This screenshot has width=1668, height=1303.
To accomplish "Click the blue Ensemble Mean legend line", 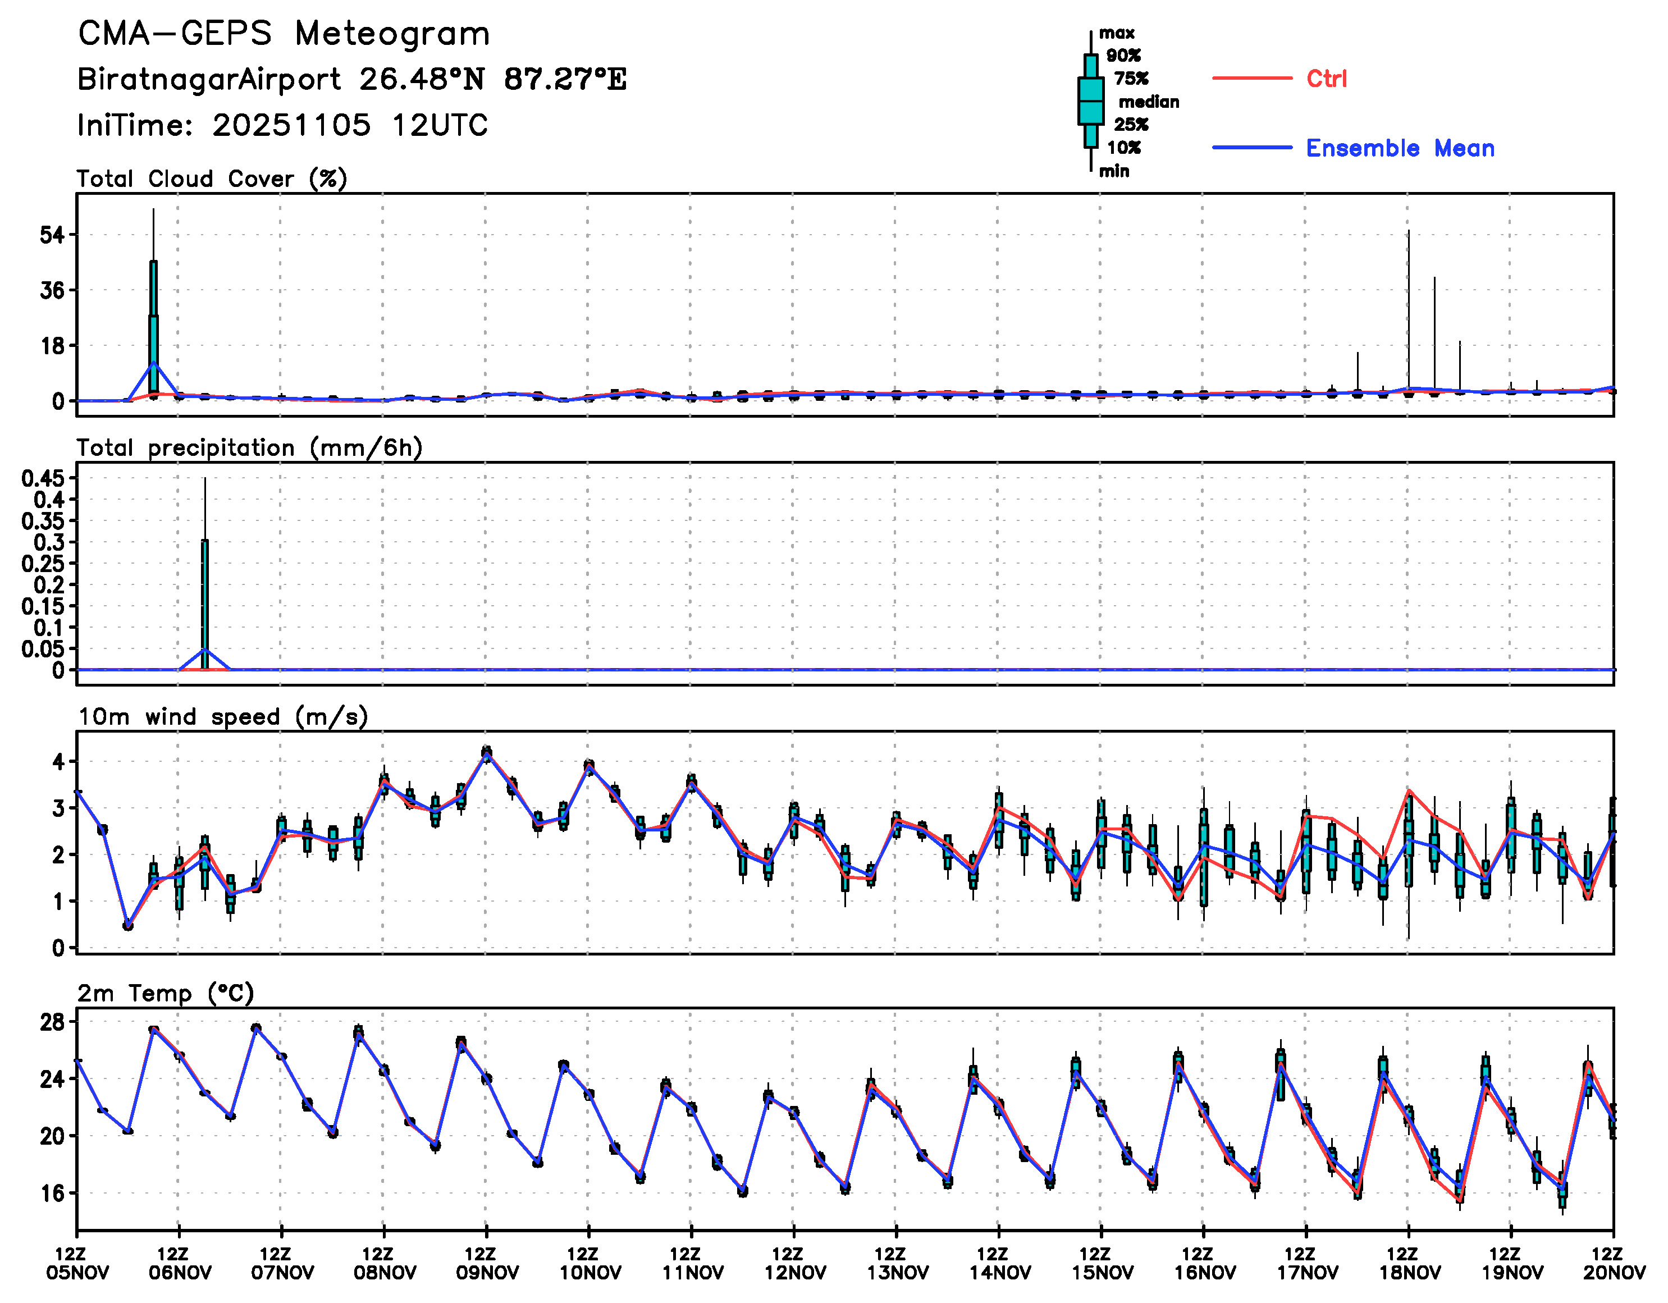I will pyautogui.click(x=1252, y=148).
